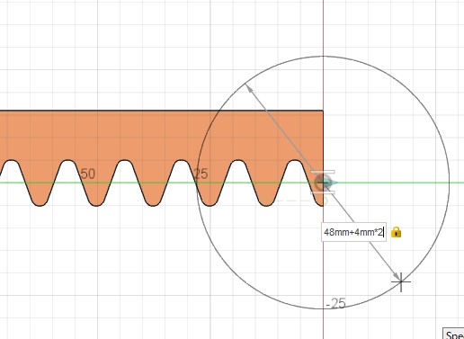Image resolution: width=464 pixels, height=339 pixels.
Task: Select circle's topmost point on red axis
Action: (323, 56)
